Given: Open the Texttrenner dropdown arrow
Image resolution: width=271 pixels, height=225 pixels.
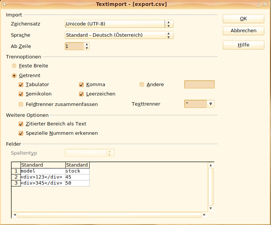Looking at the screenshot, I should pos(211,104).
